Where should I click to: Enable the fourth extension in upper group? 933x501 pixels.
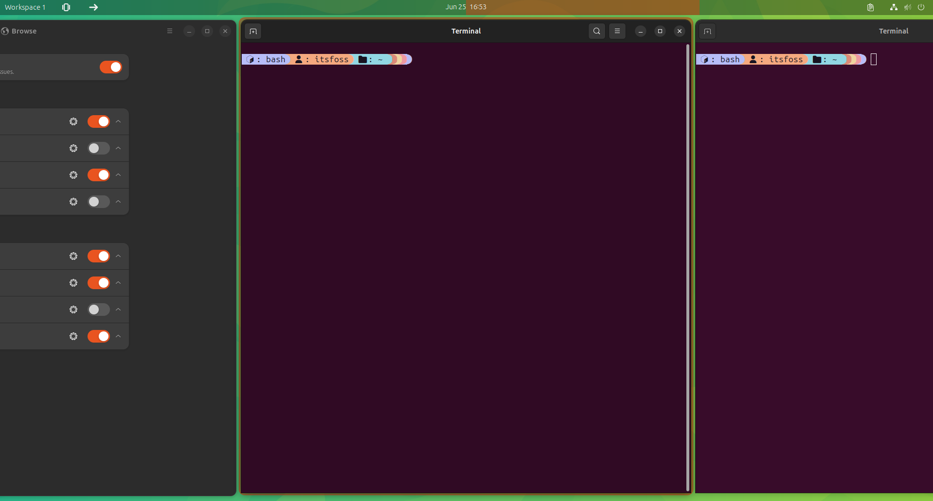pos(99,202)
